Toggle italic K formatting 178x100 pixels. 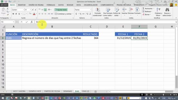pos(16,14)
